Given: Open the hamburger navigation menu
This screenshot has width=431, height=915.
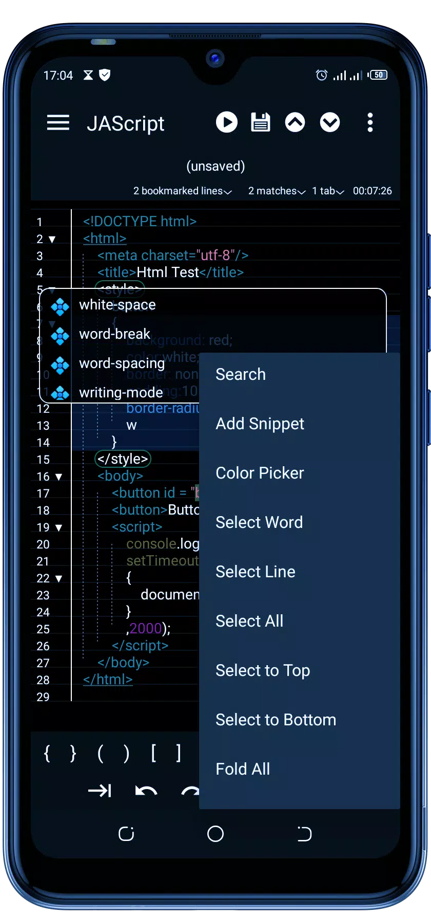Looking at the screenshot, I should tap(58, 123).
